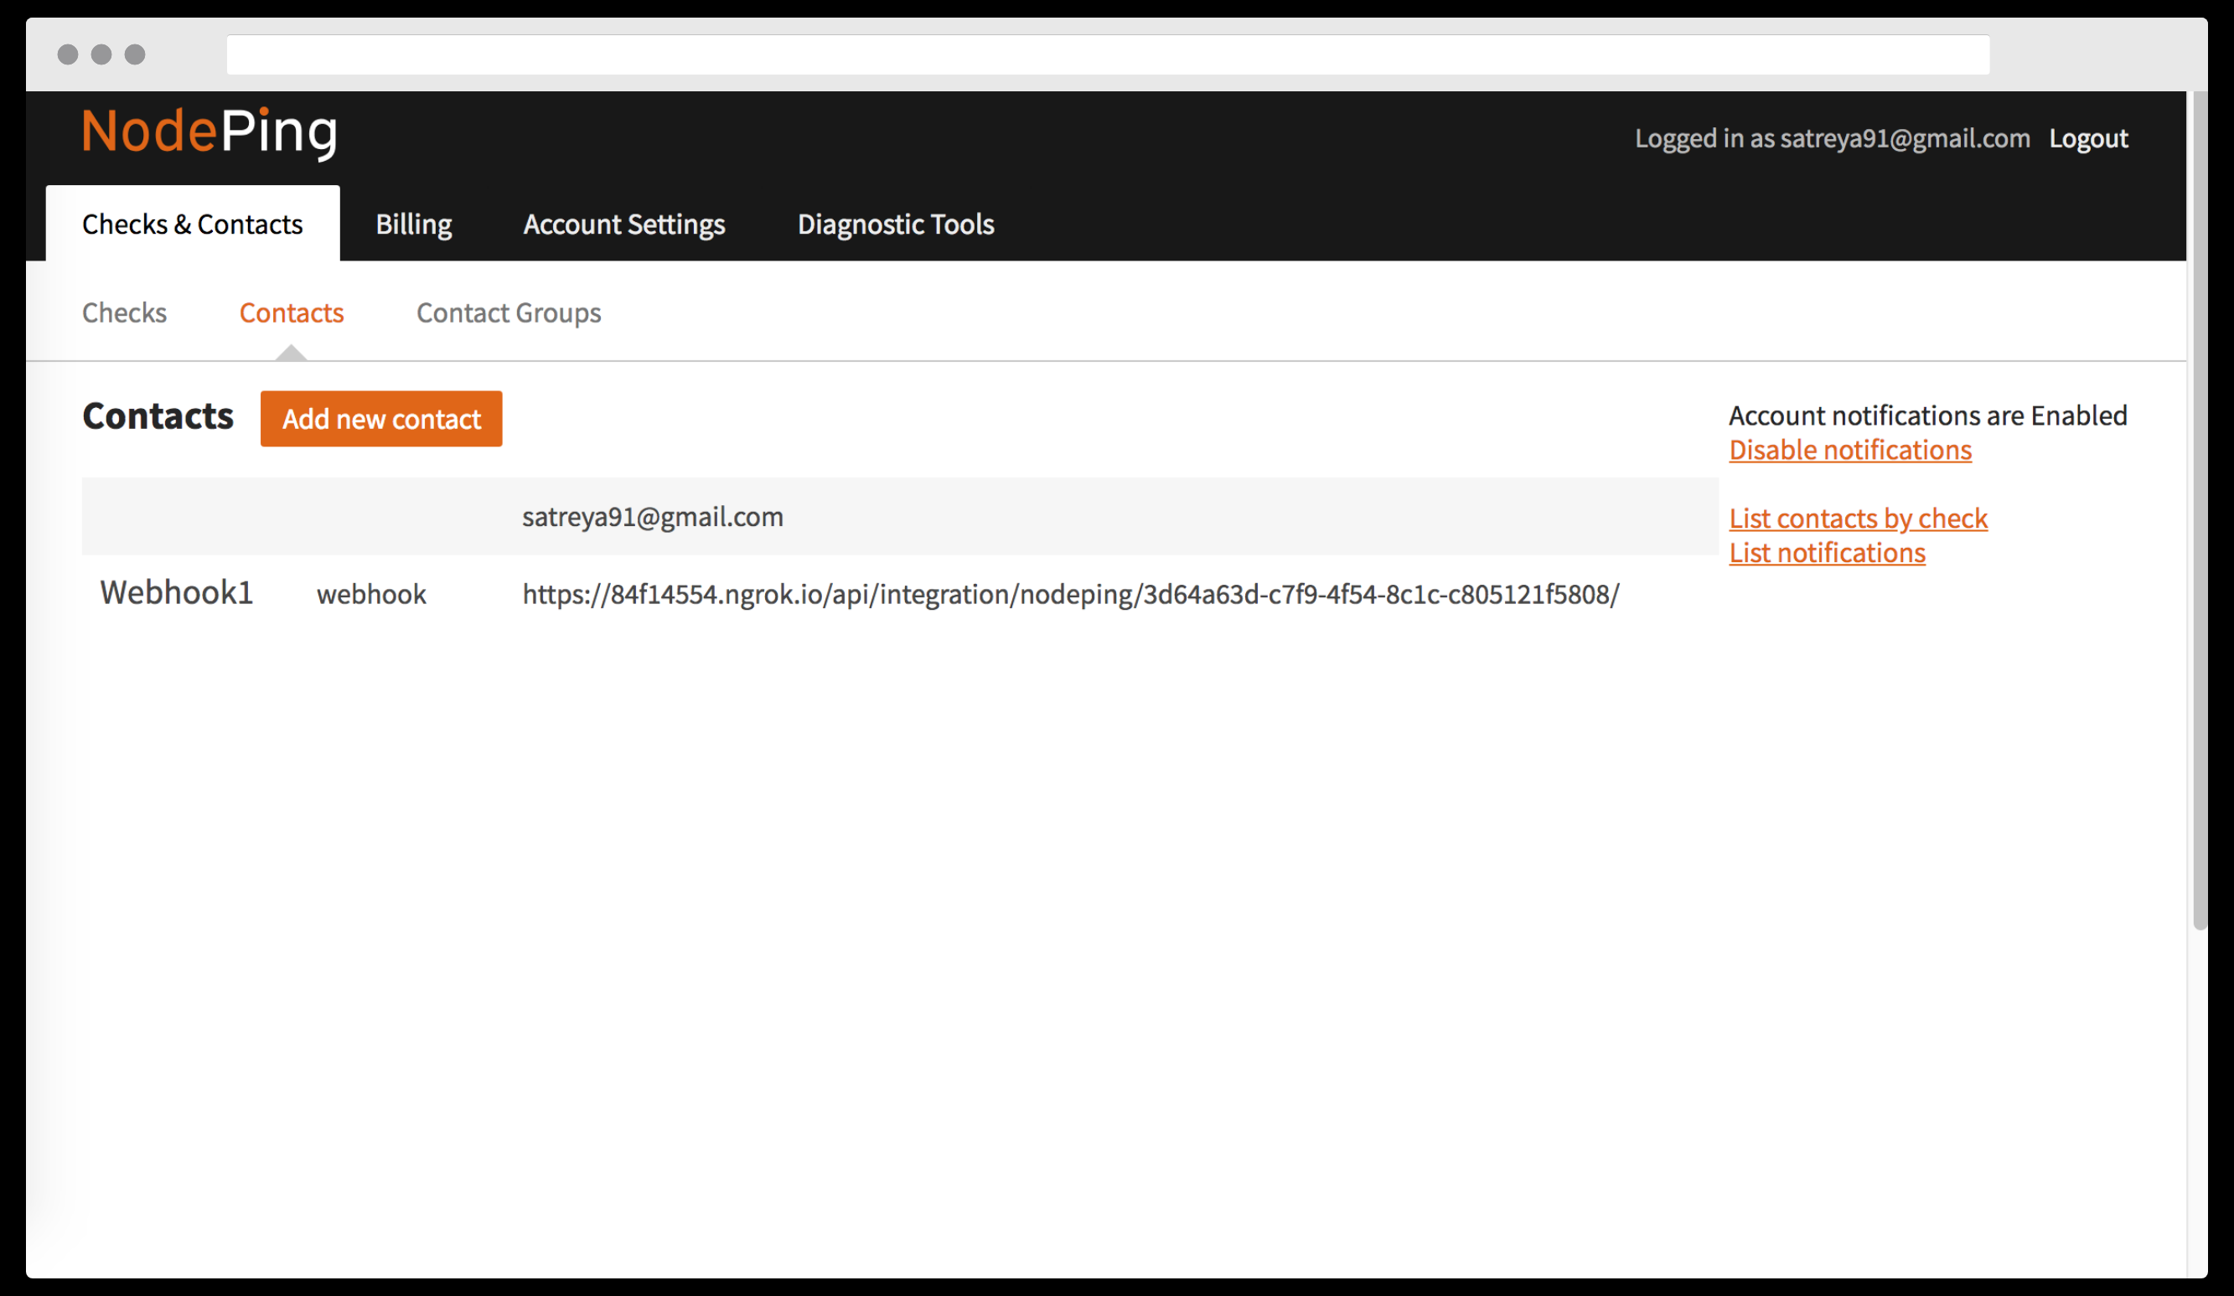This screenshot has width=2234, height=1296.
Task: Click the page's vertical scrollbar
Action: [2200, 509]
